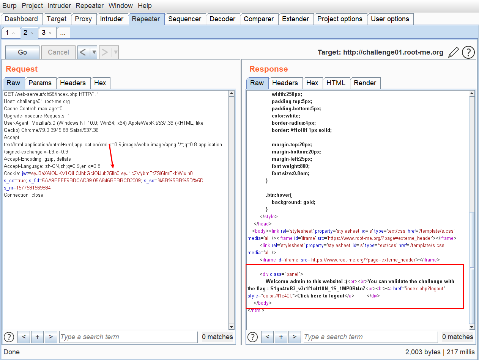The image size is (479, 360).
Task: Click the response search plus options button
Action: (x=281, y=337)
